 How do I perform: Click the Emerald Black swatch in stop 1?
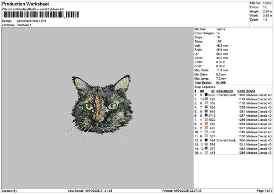point(206,95)
